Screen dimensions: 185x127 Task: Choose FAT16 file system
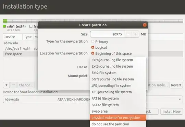tap(118, 99)
